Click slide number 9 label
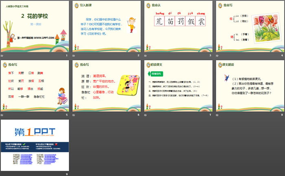The image size is (285, 176). tap(67, 174)
